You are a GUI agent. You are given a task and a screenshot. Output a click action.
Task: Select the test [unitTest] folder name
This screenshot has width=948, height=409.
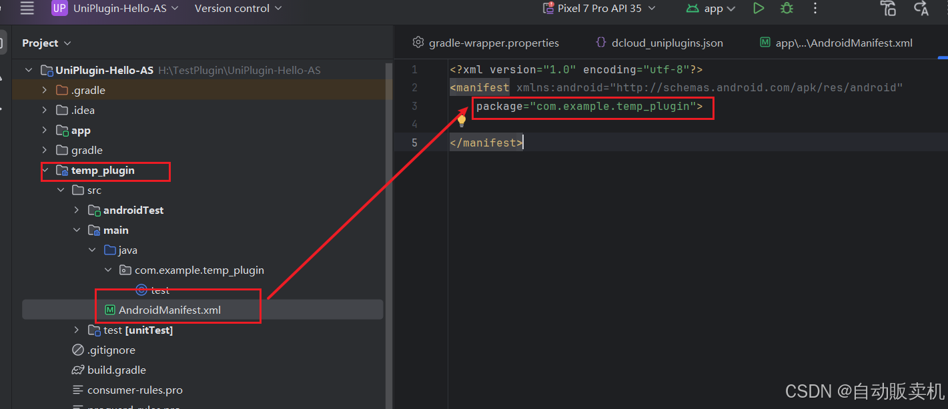138,330
